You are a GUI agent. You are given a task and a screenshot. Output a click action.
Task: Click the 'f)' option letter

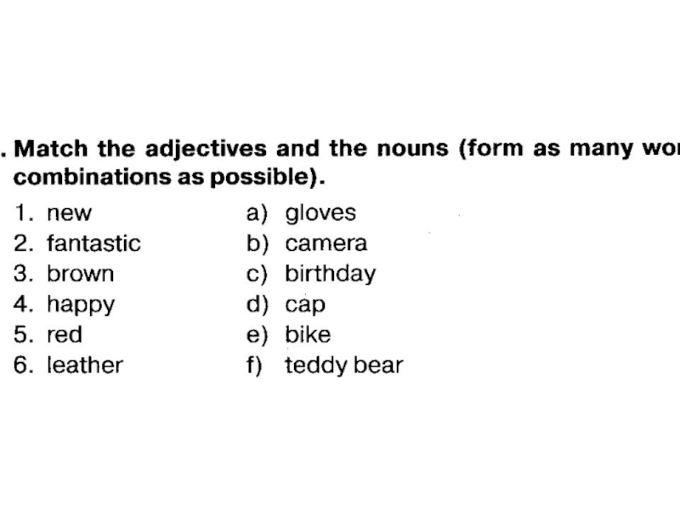pyautogui.click(x=255, y=365)
